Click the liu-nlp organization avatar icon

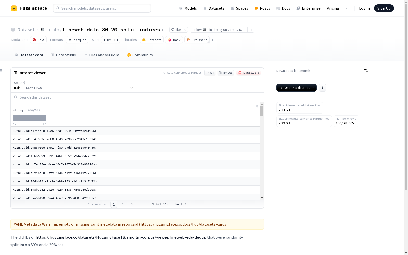coord(42,30)
